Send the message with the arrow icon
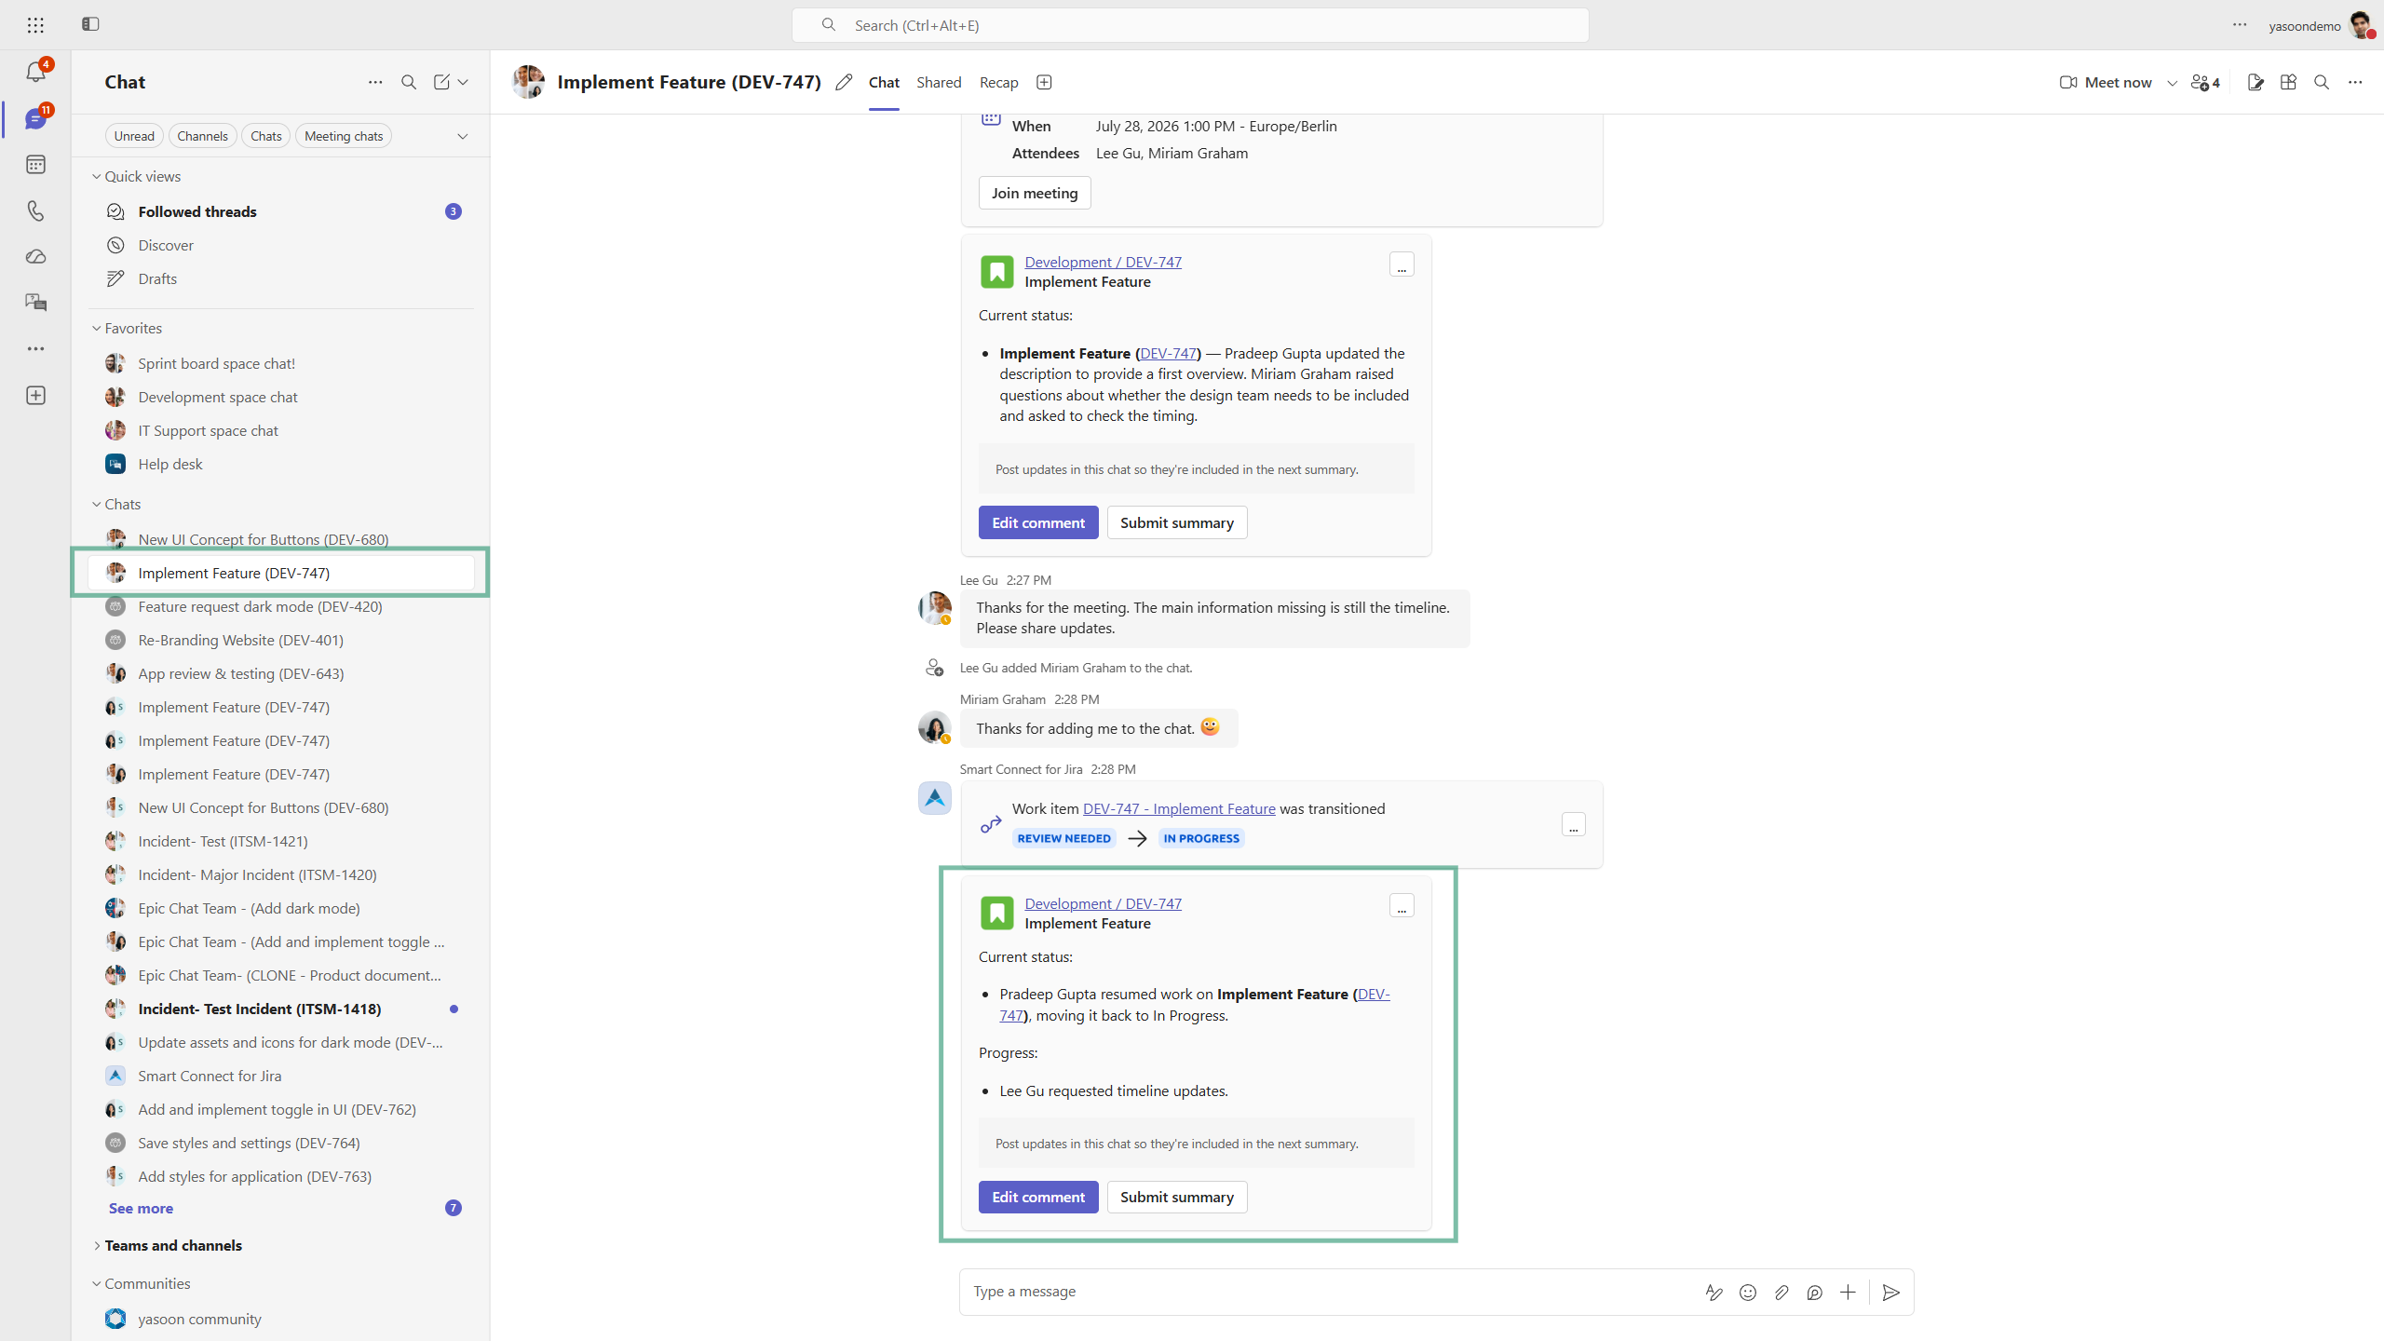The height and width of the screenshot is (1341, 2384). (1890, 1292)
